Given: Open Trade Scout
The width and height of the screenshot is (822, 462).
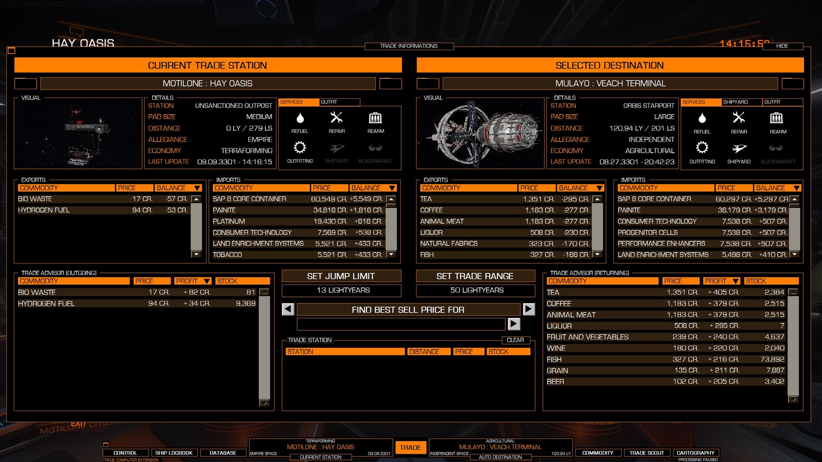Looking at the screenshot, I should pyautogui.click(x=646, y=453).
